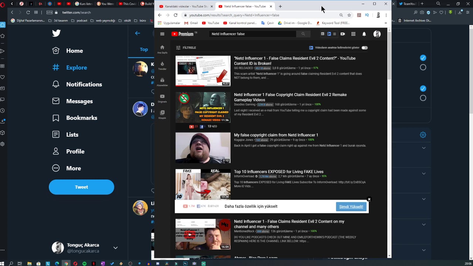
Task: Open 'podcast' bookmark folder in Opera
Action: 79,21
